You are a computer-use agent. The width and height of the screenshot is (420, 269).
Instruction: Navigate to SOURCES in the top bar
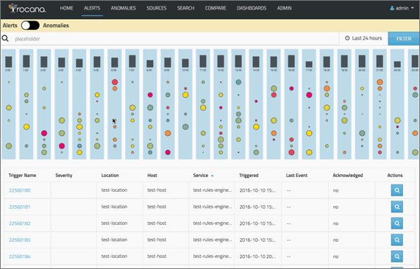click(x=157, y=8)
